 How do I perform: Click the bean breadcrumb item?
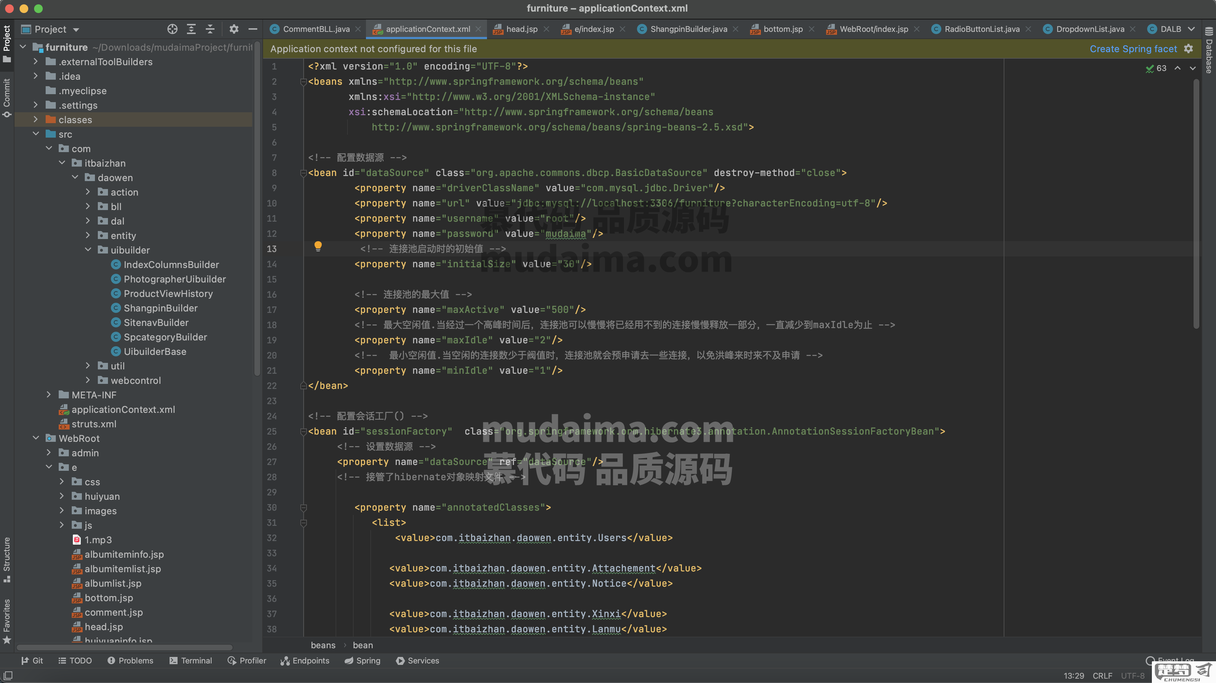[x=363, y=645]
